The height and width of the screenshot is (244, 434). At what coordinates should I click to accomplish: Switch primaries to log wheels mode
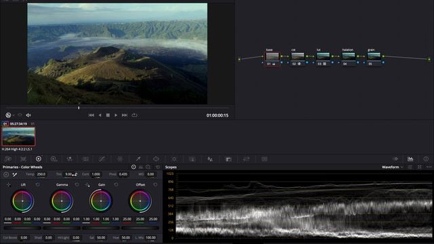point(148,167)
